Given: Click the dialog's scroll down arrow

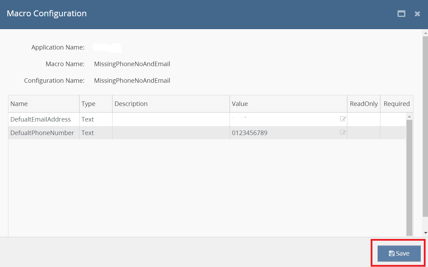Looking at the screenshot, I should pyautogui.click(x=425, y=233).
